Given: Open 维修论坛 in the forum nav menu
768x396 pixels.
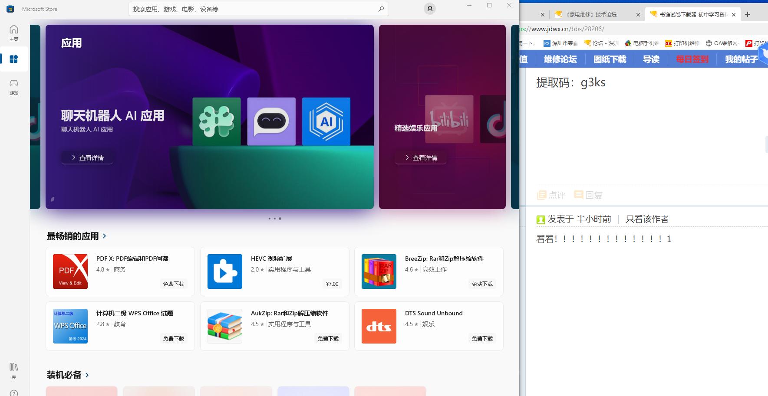Looking at the screenshot, I should 560,59.
